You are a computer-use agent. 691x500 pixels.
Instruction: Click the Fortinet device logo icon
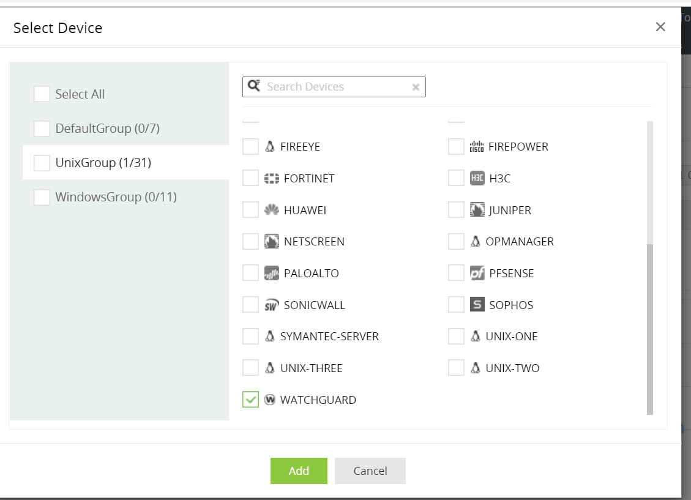pyautogui.click(x=272, y=179)
